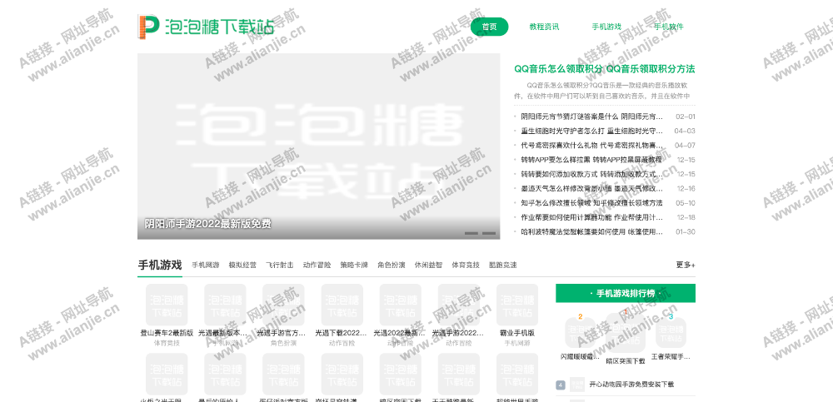Open the 光遇下载2022 动作冒险 game icon
Image resolution: width=833 pixels, height=402 pixels.
pyautogui.click(x=342, y=305)
